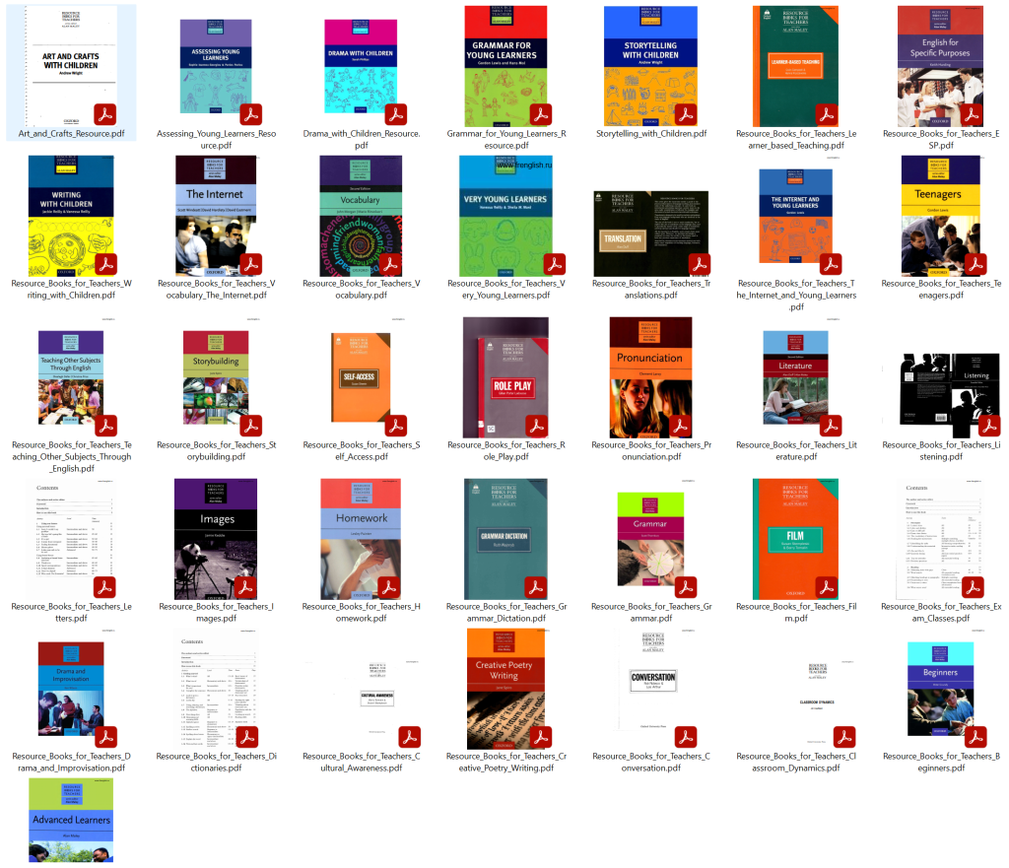Click the Resource_Books_for_Teachers_Conversation.pdf file name

point(649,762)
